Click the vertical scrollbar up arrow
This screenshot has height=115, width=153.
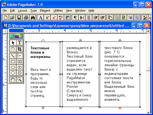pyautogui.click(x=148, y=31)
